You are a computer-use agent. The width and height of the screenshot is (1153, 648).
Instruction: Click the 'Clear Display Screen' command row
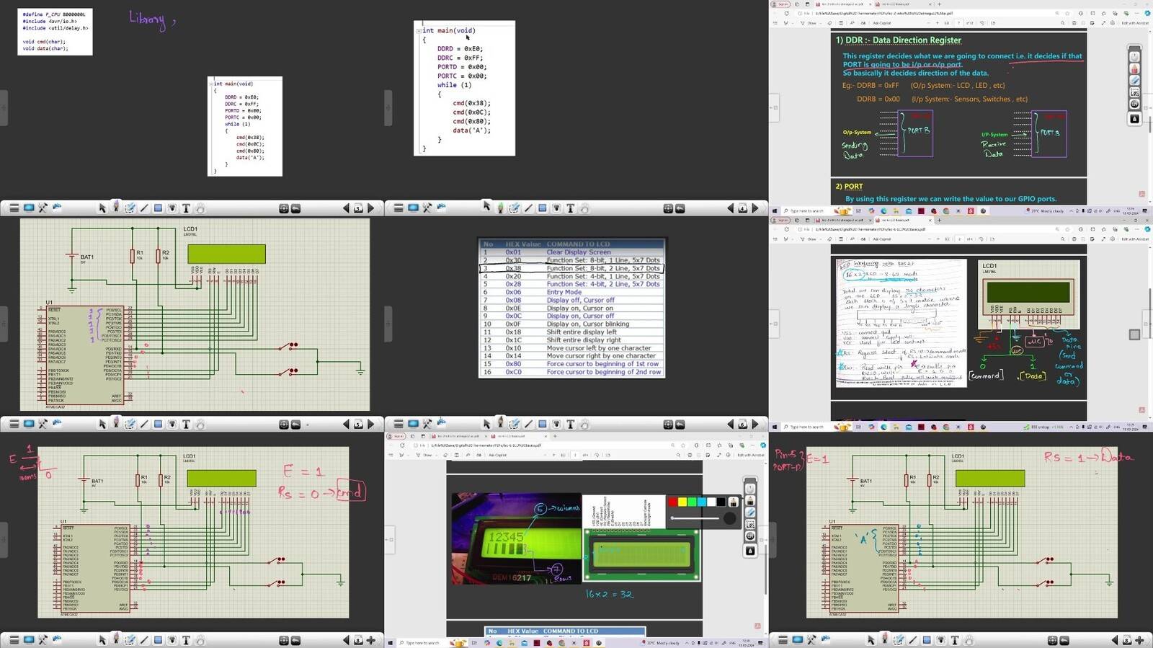tap(571, 252)
